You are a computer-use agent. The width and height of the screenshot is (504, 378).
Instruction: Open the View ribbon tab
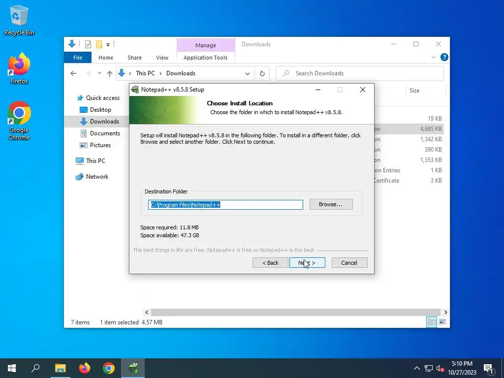coord(162,58)
